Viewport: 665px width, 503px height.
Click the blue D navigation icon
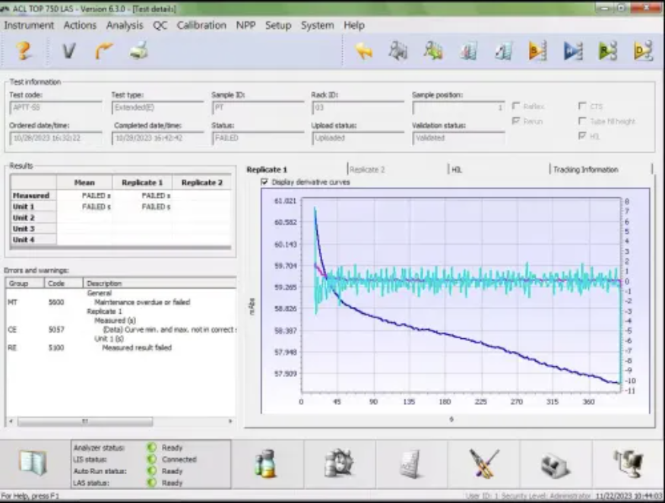click(x=573, y=51)
